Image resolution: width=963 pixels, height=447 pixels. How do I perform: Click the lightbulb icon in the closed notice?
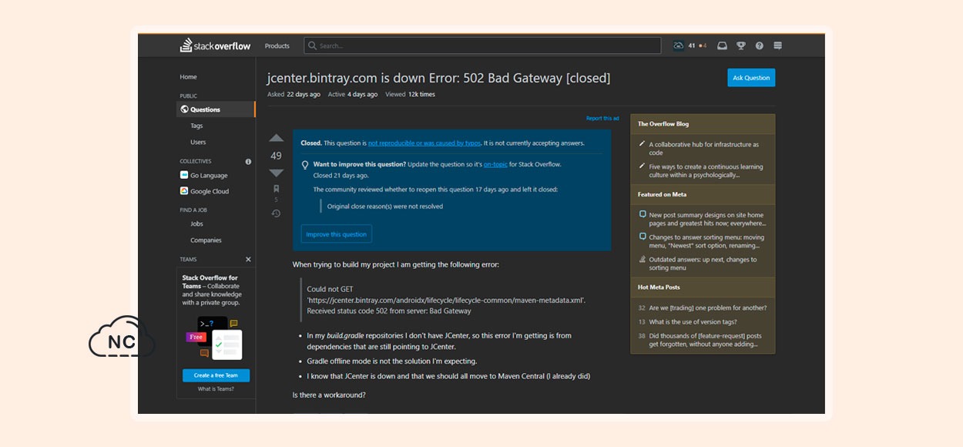point(305,165)
